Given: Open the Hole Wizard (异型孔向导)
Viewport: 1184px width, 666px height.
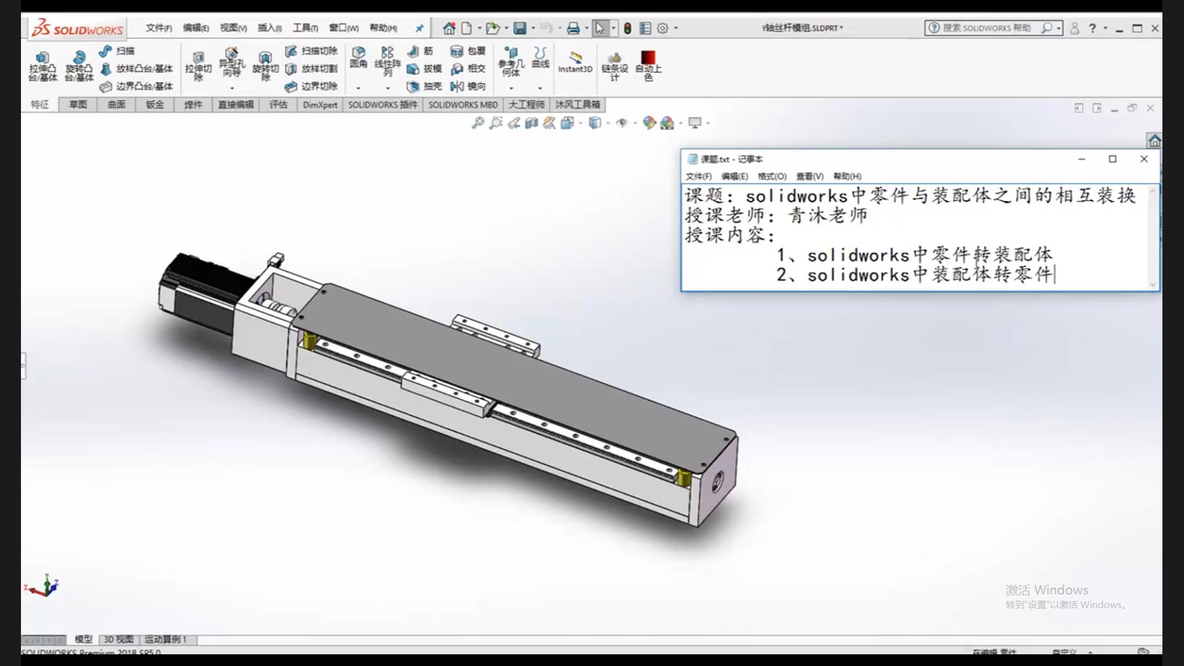Looking at the screenshot, I should [232, 62].
